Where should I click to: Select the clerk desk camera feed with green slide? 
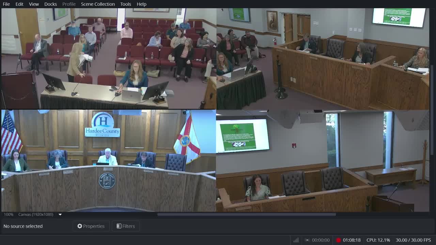pyautogui.click(x=323, y=161)
